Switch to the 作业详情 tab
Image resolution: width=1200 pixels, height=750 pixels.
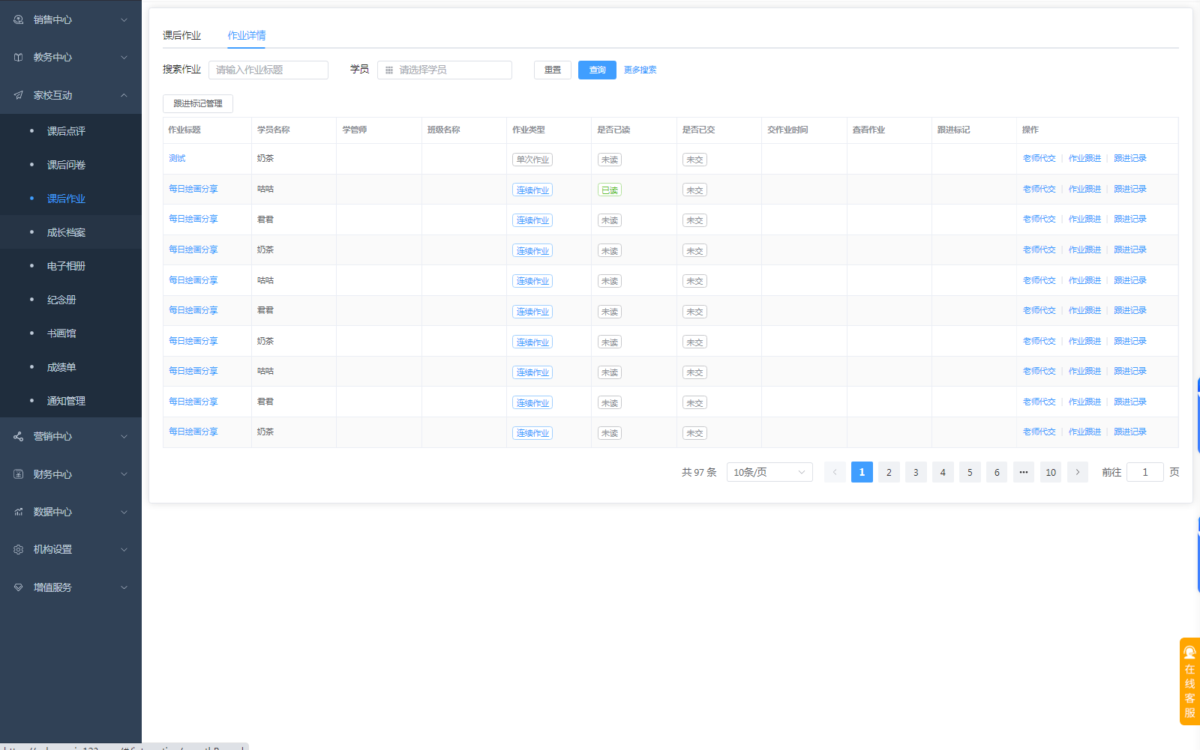247,35
